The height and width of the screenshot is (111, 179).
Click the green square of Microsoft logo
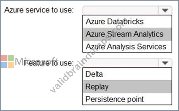click(x=11, y=58)
